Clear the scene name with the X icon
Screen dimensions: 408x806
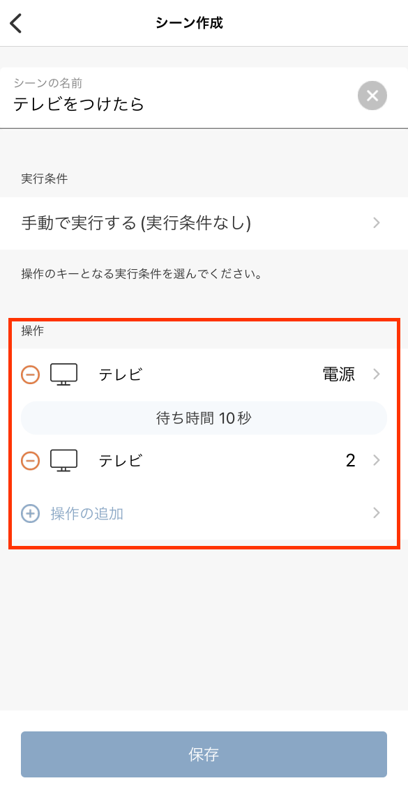pyautogui.click(x=372, y=96)
